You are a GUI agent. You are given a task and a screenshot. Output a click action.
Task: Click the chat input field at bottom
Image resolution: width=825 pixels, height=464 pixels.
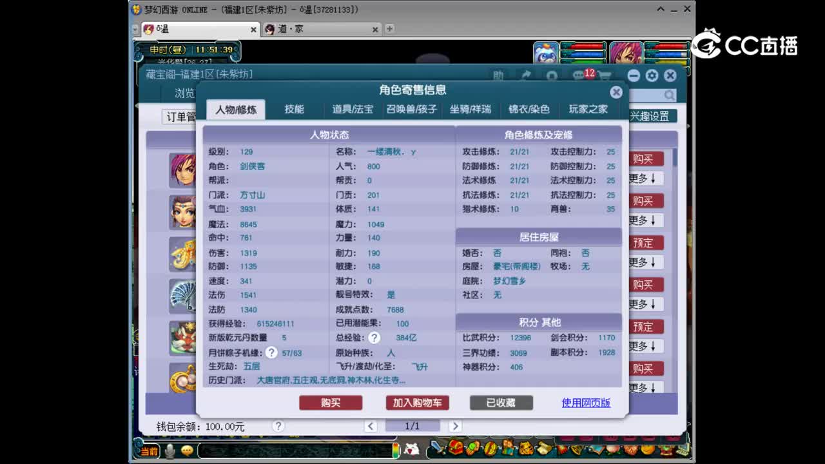coord(294,450)
